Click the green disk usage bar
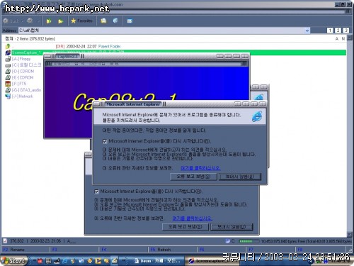Screen dimensions: 354x266 (x=249, y=241)
